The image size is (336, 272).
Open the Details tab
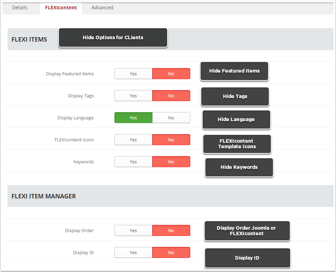coord(20,8)
